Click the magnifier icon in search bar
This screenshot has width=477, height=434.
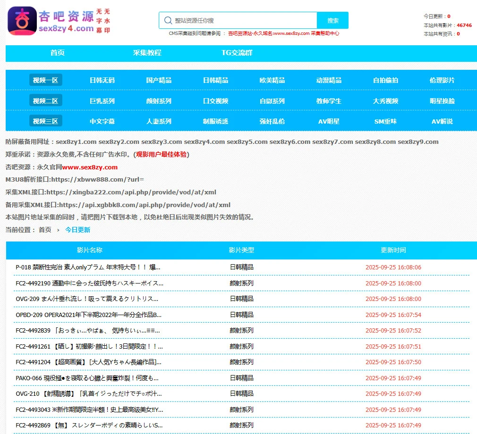168,20
